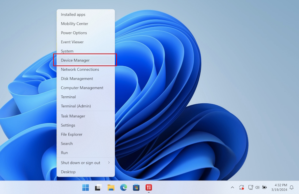Open Installed apps from the menu
Image resolution: width=299 pixels, height=194 pixels.
[x=73, y=15]
